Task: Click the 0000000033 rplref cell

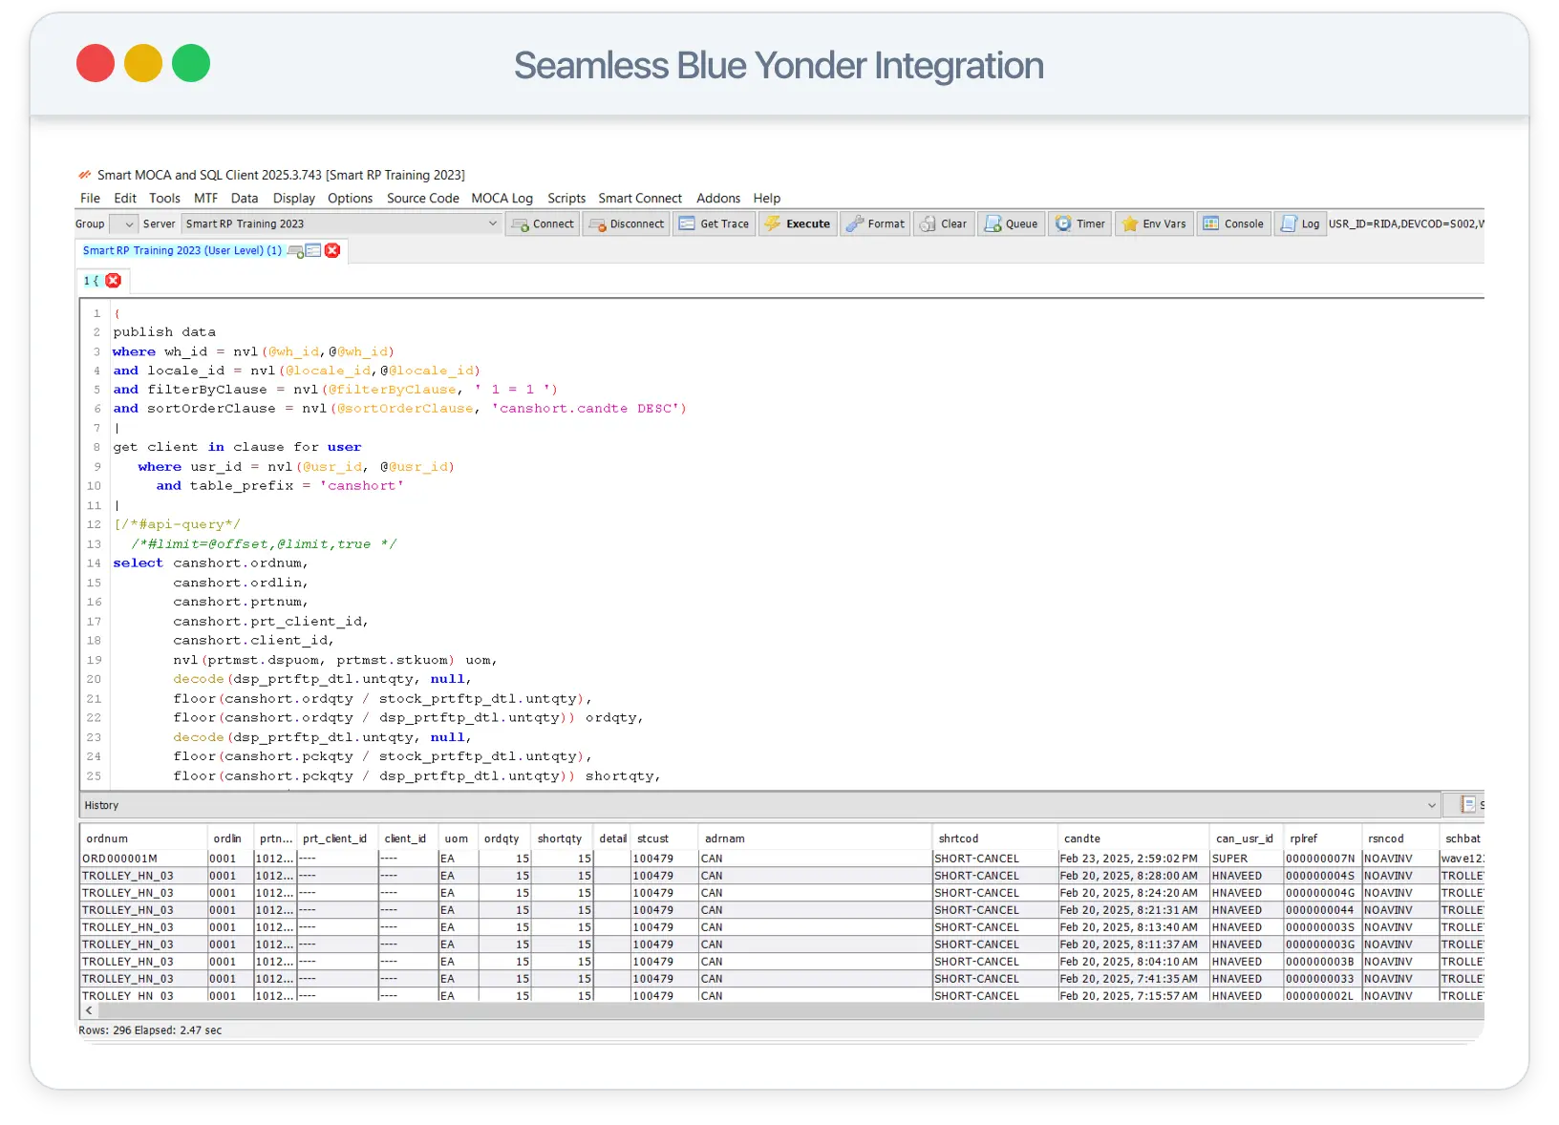Action: (1322, 979)
